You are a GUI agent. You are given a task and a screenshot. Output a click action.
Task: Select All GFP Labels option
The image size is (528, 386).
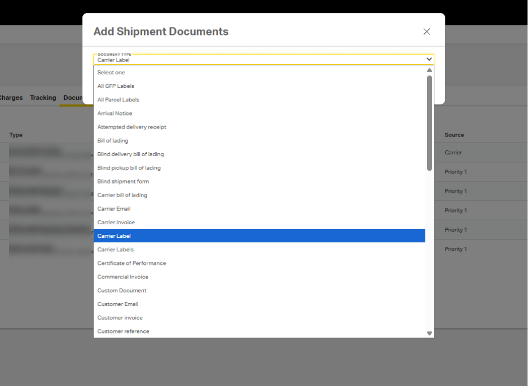116,86
